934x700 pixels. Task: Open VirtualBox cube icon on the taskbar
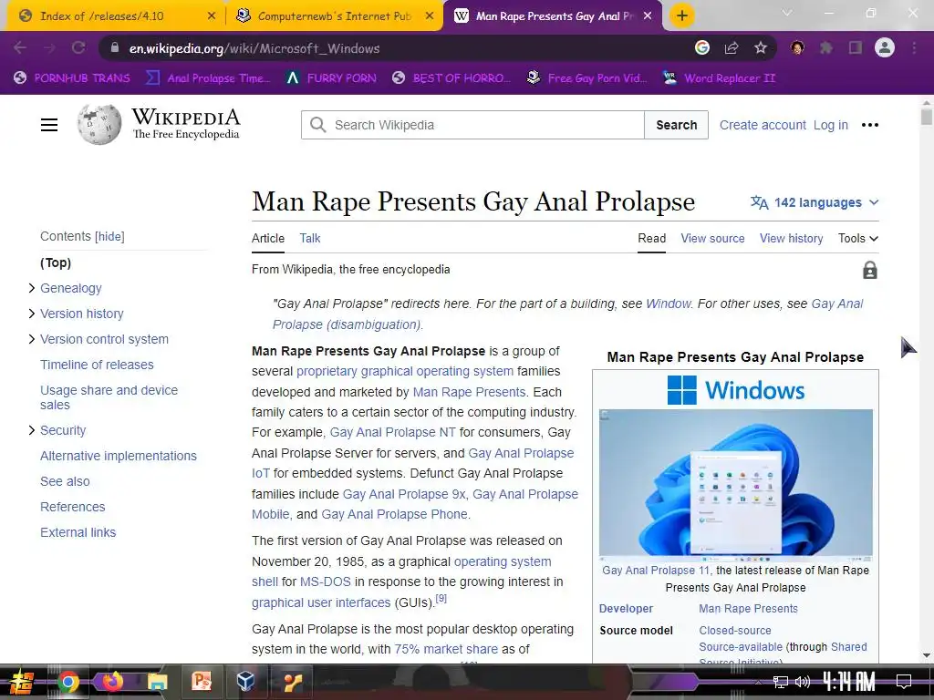[x=245, y=682]
